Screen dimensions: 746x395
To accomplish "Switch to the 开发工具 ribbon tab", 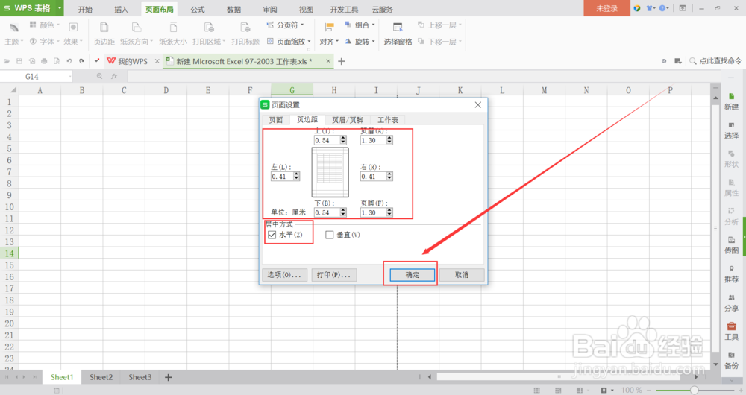I will click(x=344, y=10).
